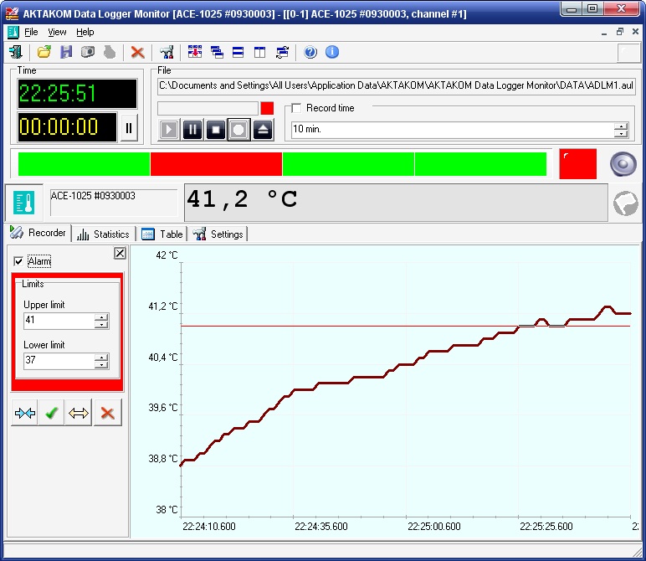Decrease the Lower limit value spinner
This screenshot has width=646, height=561.
click(101, 364)
